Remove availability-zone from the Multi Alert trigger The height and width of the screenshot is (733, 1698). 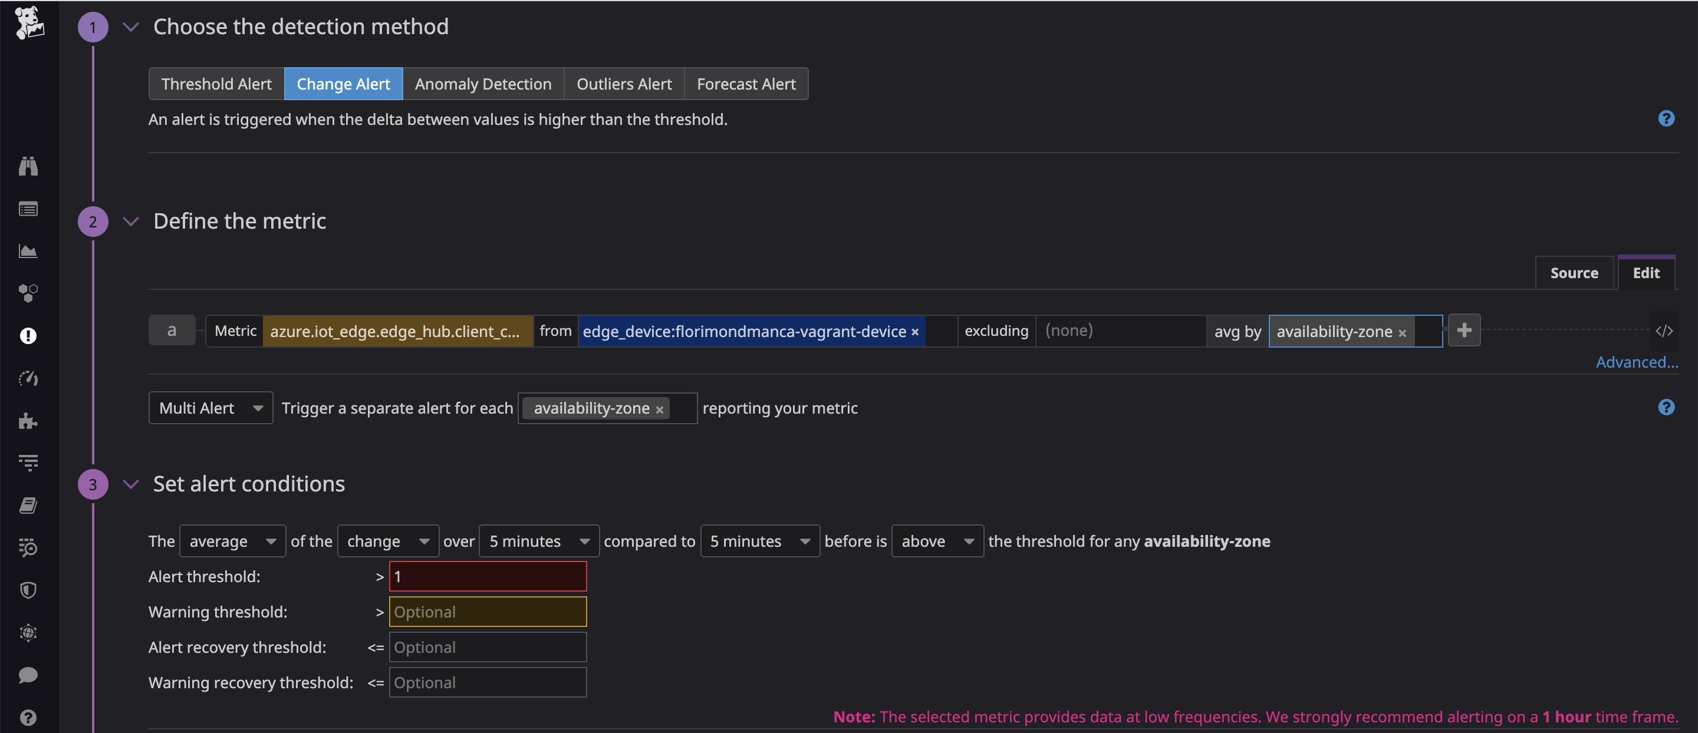(660, 408)
